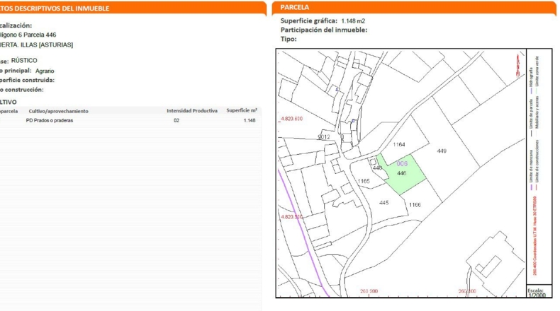Click the Escala 1/2000 scale box
The image size is (560, 311).
(539, 291)
